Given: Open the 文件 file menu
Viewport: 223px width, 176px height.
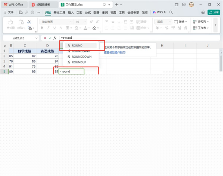Looking at the screenshot, I should tap(9, 12).
